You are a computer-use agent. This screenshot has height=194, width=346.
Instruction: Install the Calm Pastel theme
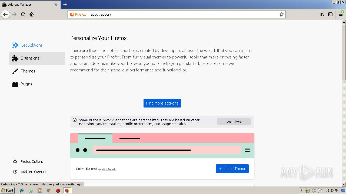pyautogui.click(x=232, y=169)
